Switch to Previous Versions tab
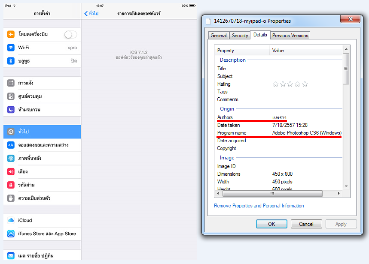 point(290,36)
